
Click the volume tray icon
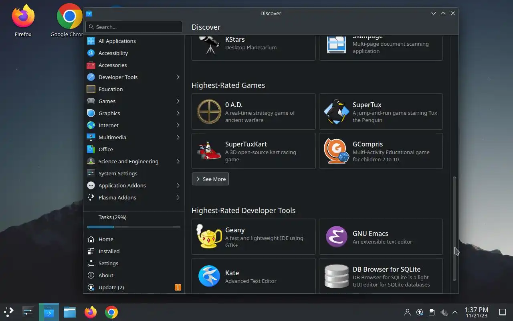coord(444,312)
